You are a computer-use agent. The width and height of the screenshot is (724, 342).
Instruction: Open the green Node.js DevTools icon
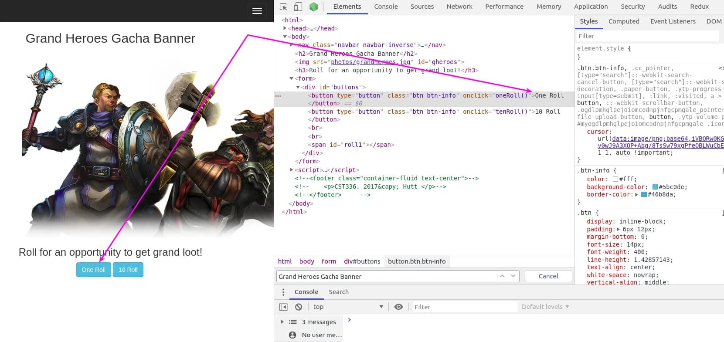pyautogui.click(x=313, y=7)
